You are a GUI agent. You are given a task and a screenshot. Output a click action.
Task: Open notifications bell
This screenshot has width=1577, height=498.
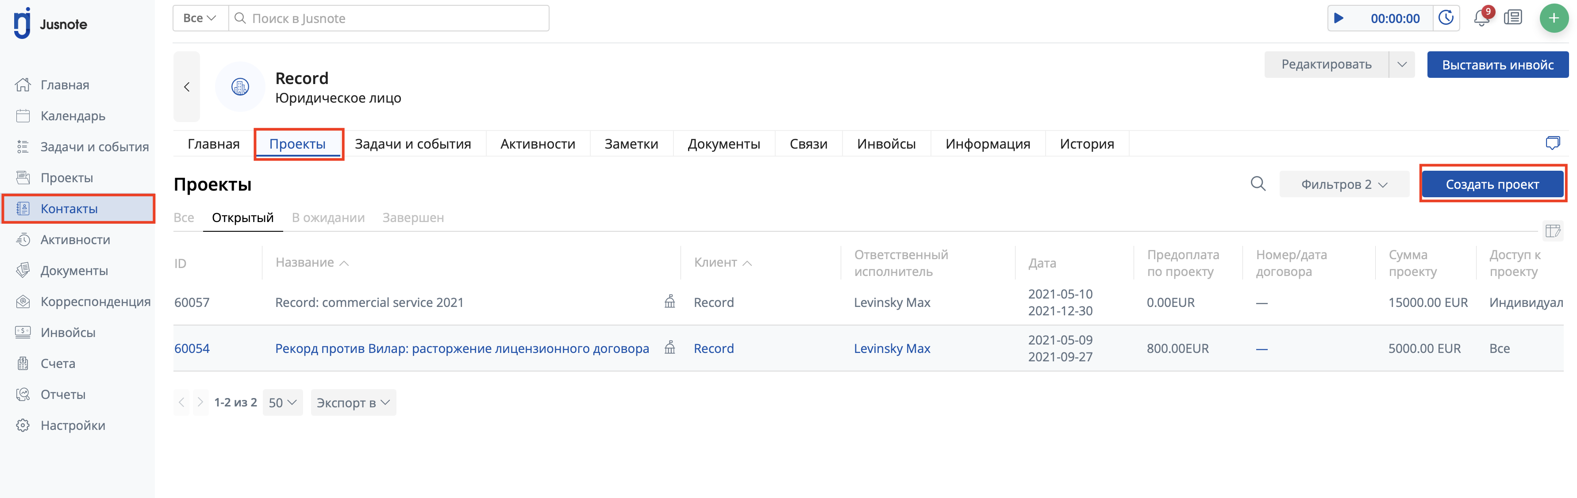1481,18
